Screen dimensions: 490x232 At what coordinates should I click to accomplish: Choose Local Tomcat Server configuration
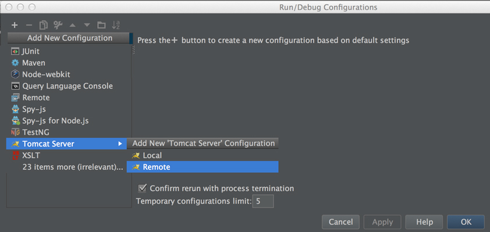click(x=203, y=155)
